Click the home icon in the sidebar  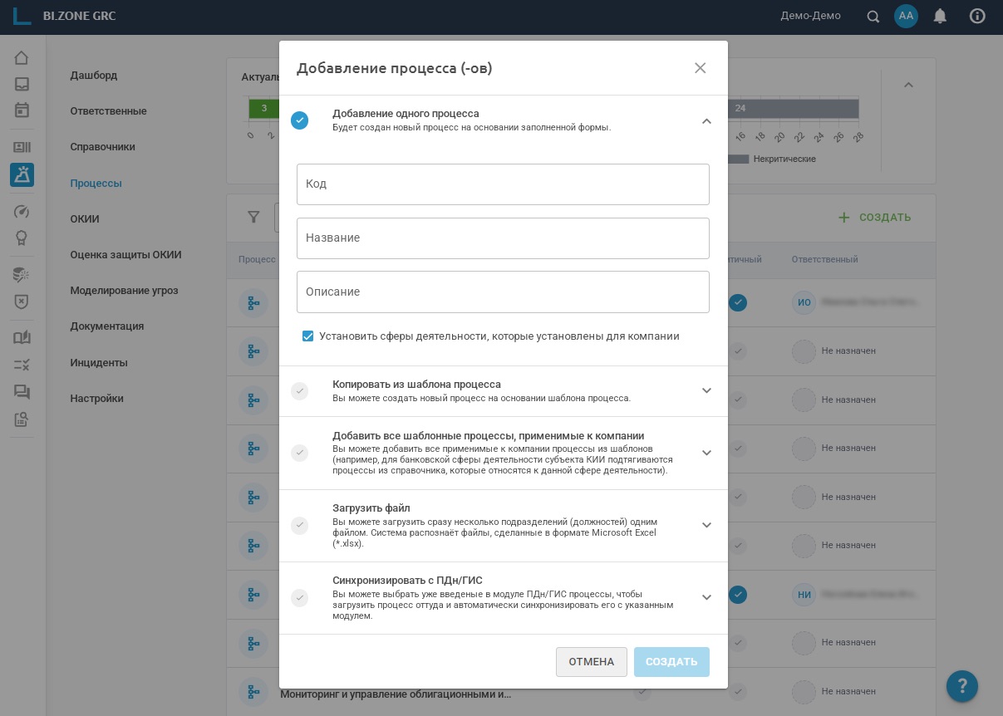(22, 58)
